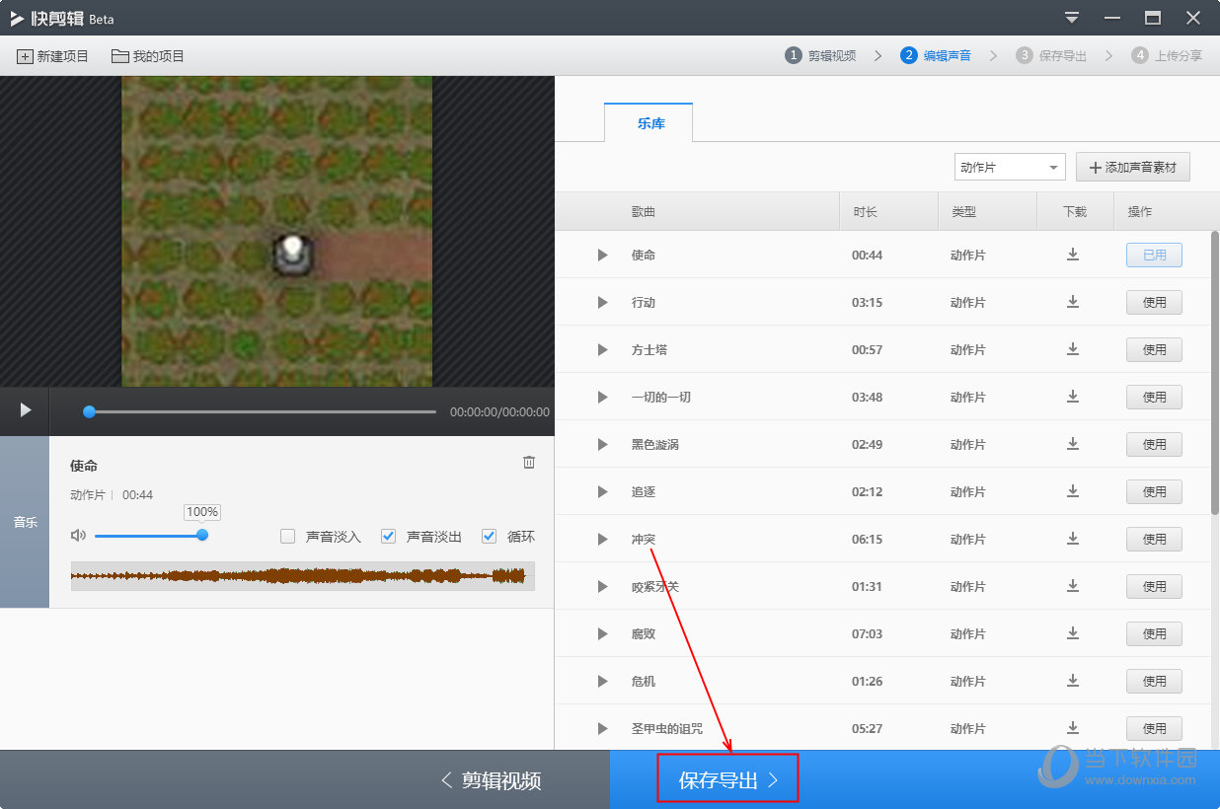The height and width of the screenshot is (809, 1220).
Task: Click the audio waveform of 使命
Action: point(302,576)
